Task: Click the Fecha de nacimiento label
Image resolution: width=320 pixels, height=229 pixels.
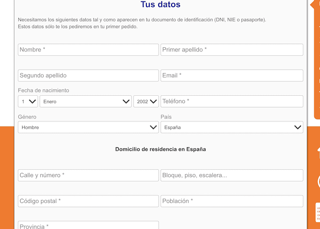Action: tap(44, 90)
